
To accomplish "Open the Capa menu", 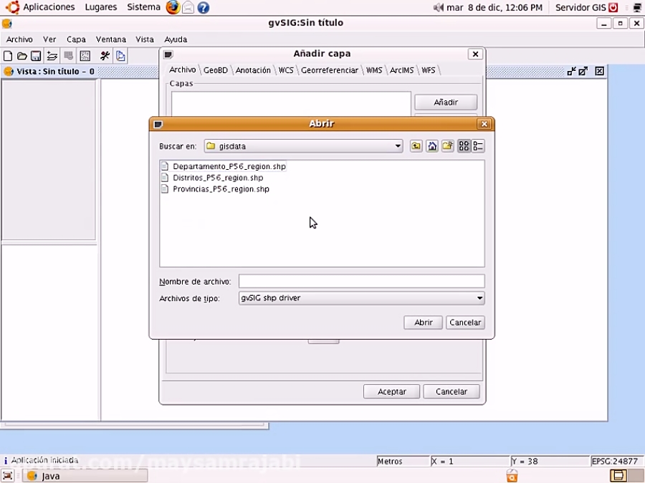I will pos(75,39).
